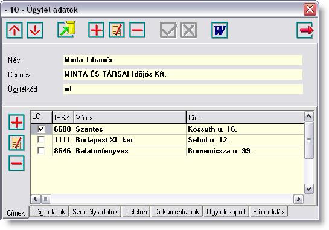Screen dimensions: 329x230
Task: Click the grey checkmark confirm icon
Action: point(168,30)
